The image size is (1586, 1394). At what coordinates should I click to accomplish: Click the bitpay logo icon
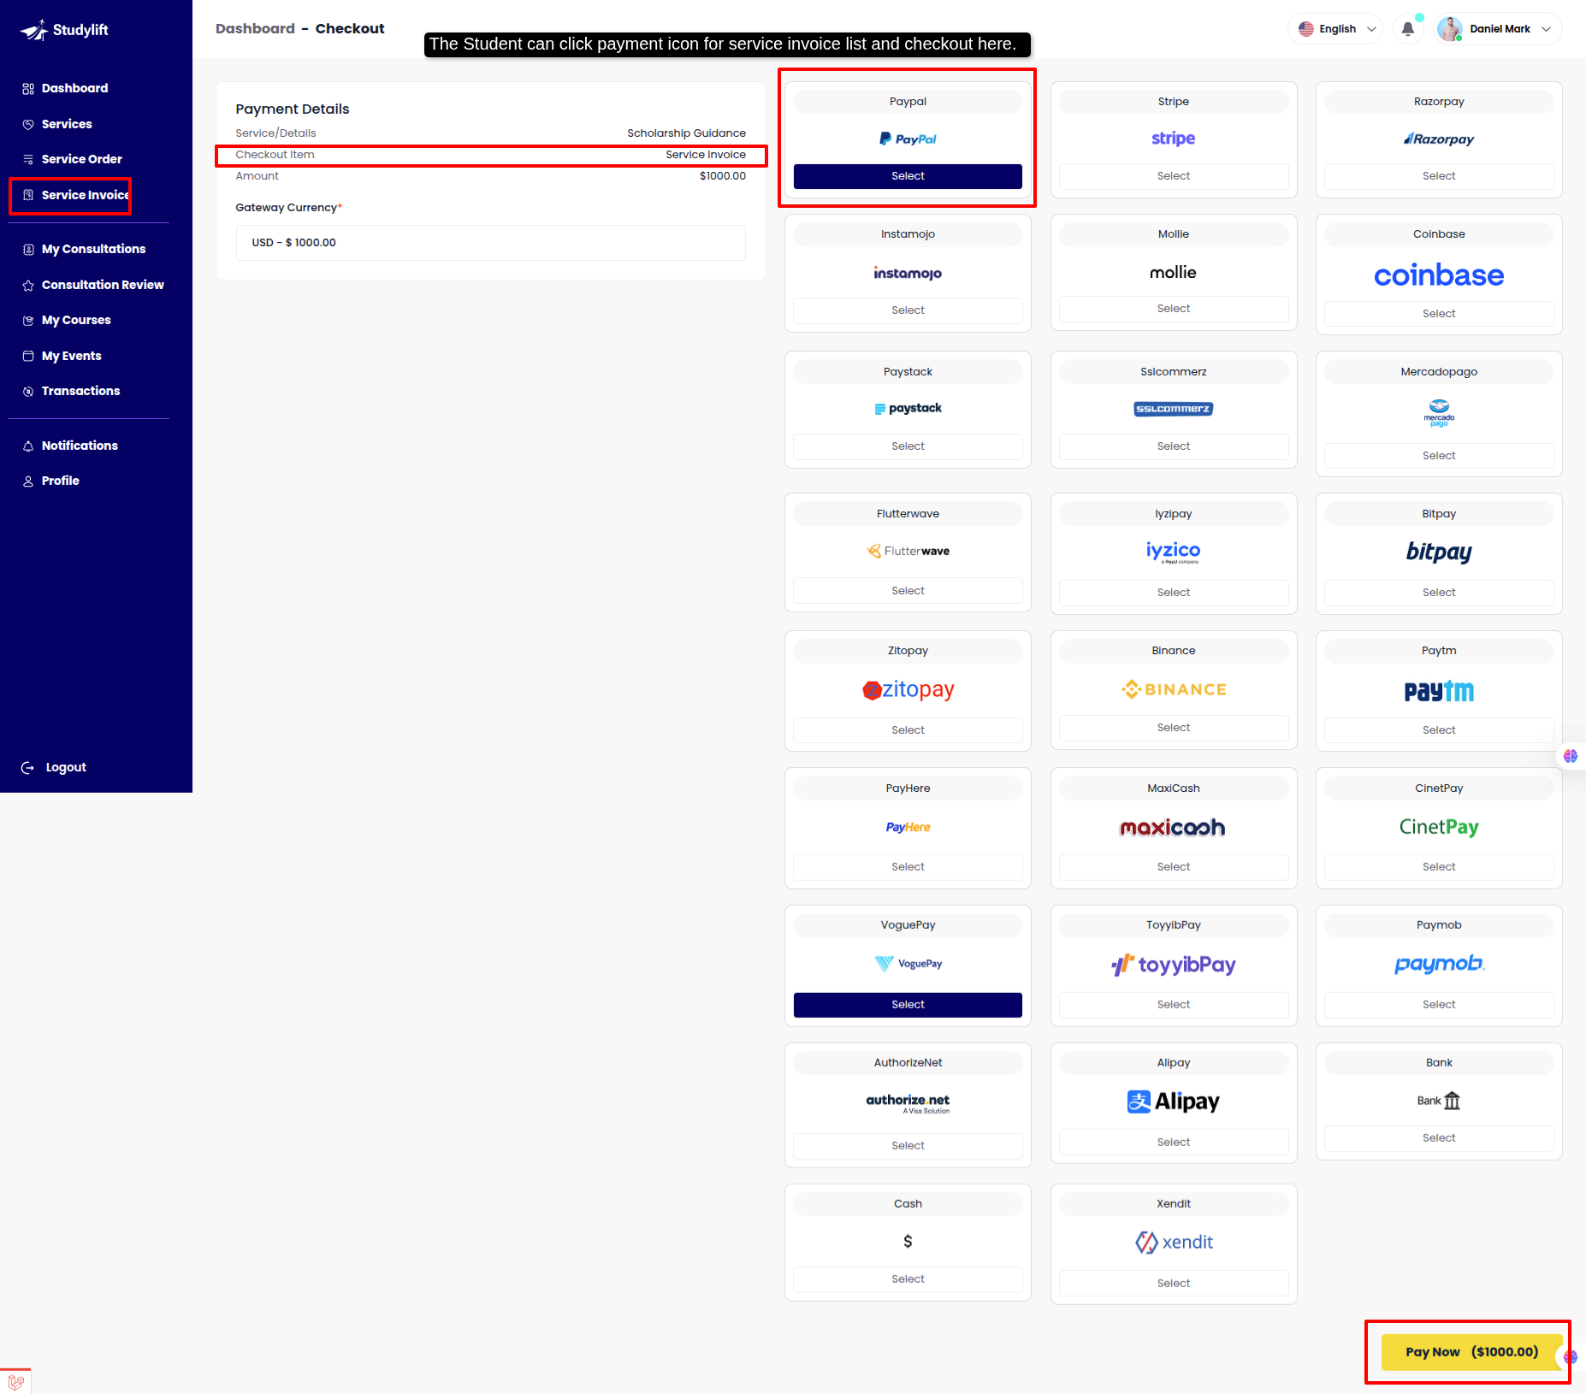[x=1439, y=552]
